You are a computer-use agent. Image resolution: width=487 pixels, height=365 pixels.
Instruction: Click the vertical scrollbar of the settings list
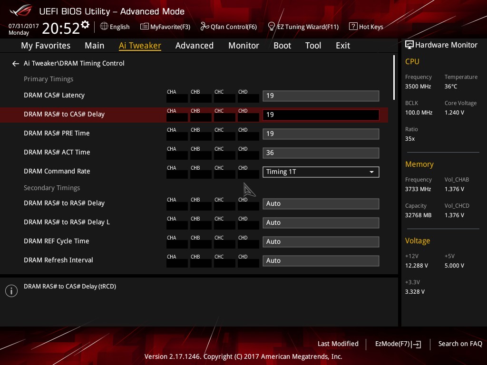pos(394,77)
